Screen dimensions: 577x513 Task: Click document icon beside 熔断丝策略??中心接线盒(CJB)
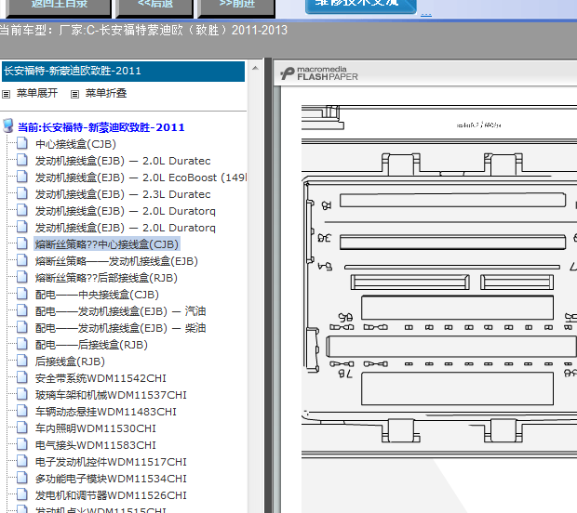pos(22,243)
